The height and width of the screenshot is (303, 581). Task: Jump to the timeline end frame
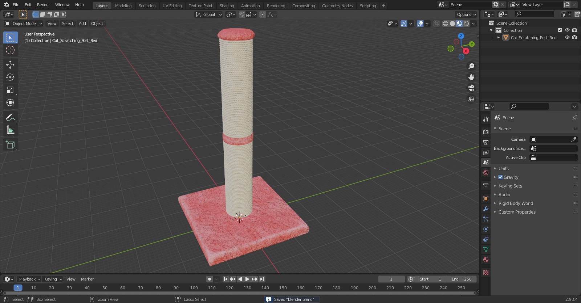[x=262, y=279]
